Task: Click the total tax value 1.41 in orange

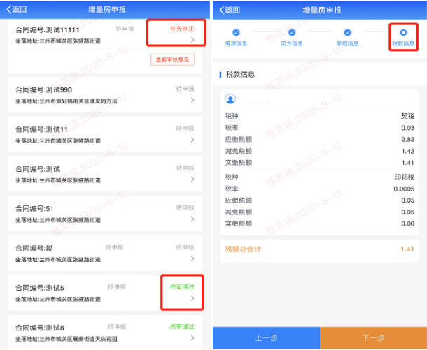Action: pyautogui.click(x=407, y=249)
